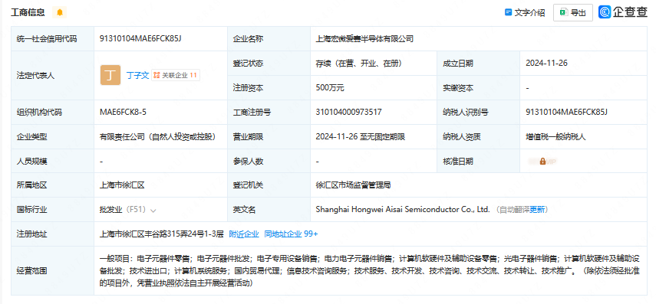
Task: Click the 导出 export button
Action: (x=572, y=12)
